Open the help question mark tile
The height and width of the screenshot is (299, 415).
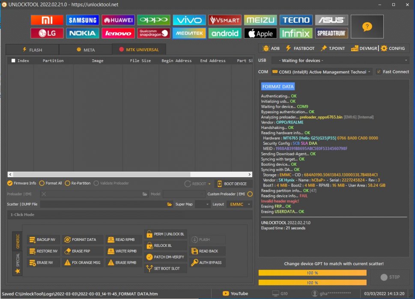(367, 26)
